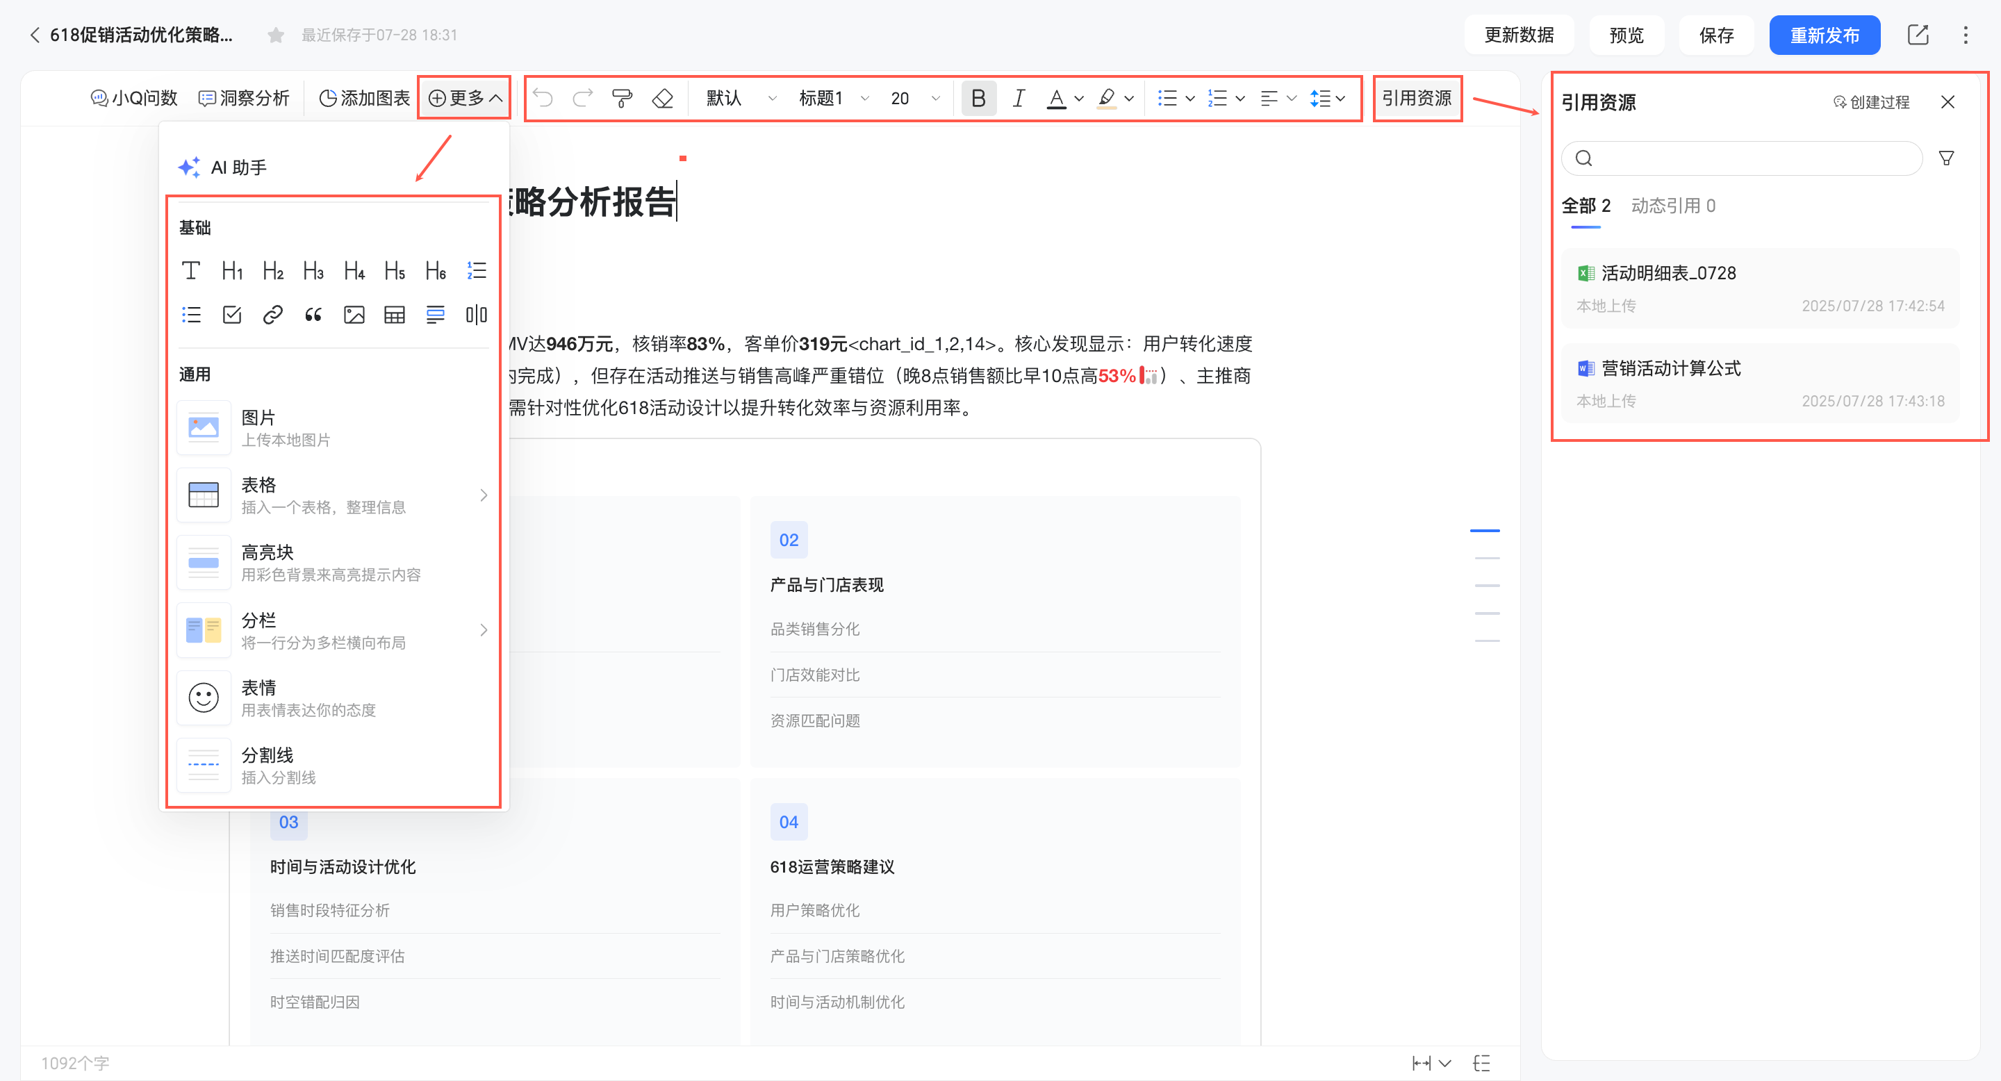Click the filter icon in resource panel
2001x1081 pixels.
1946,158
